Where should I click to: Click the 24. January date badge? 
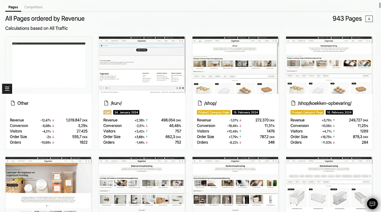126,112
